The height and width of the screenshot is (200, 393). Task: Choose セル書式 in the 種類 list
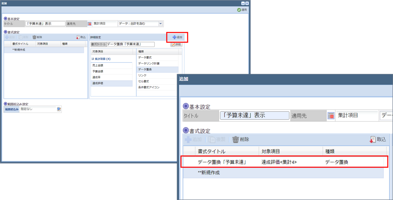[157, 82]
